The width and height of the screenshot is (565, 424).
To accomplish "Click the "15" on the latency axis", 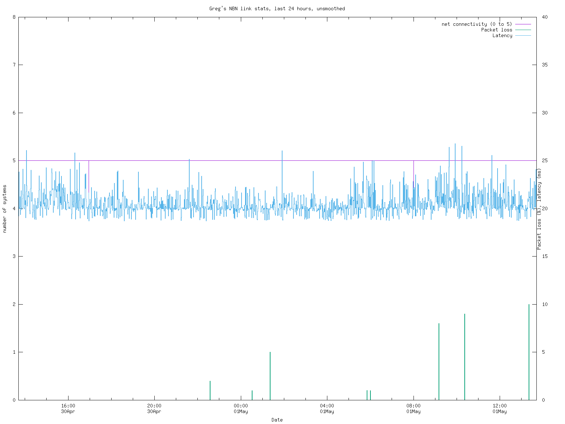I will pyautogui.click(x=545, y=256).
